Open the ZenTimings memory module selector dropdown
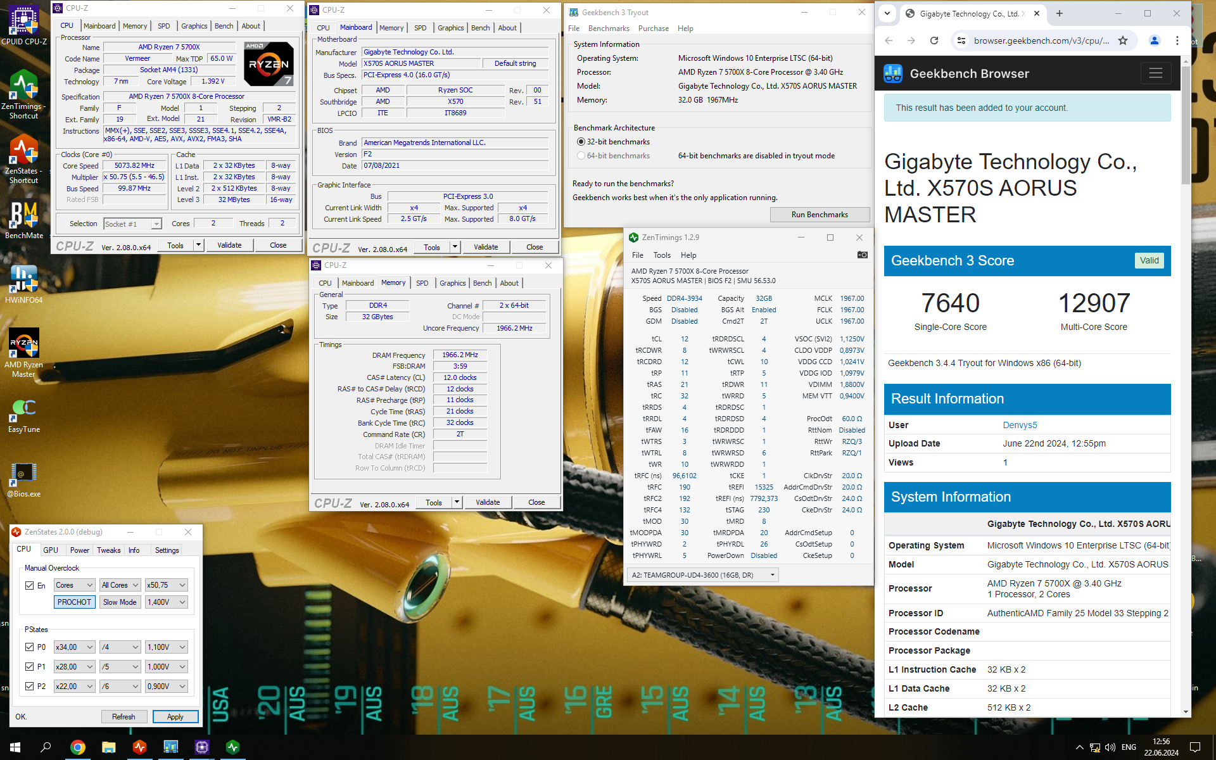 coord(702,575)
